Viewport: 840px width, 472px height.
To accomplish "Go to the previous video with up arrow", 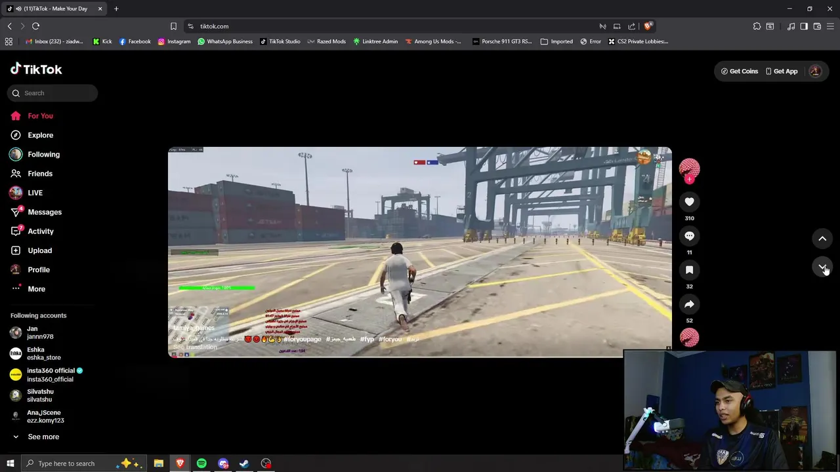I will 822,239.
